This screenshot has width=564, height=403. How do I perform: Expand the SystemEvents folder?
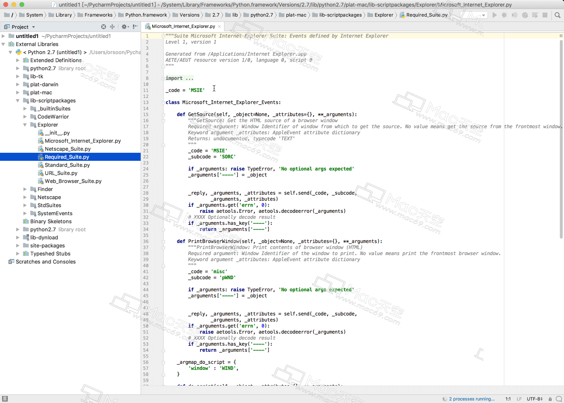25,213
